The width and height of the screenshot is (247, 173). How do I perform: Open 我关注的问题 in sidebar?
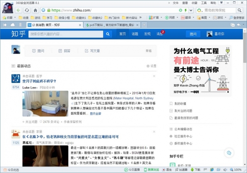coord(181,111)
